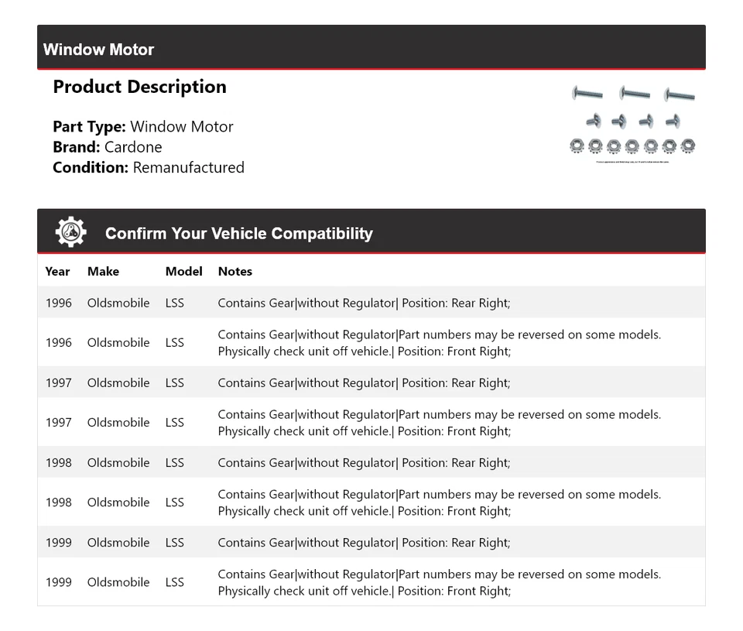Screen dimensions: 743x631
Task: Click the Window Motor title bar text
Action: pyautogui.click(x=98, y=50)
